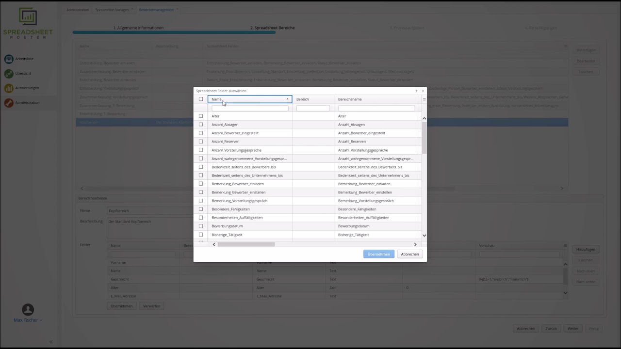Close the Bewerbermanagement tab with its x
621x349 pixels.
177,9
